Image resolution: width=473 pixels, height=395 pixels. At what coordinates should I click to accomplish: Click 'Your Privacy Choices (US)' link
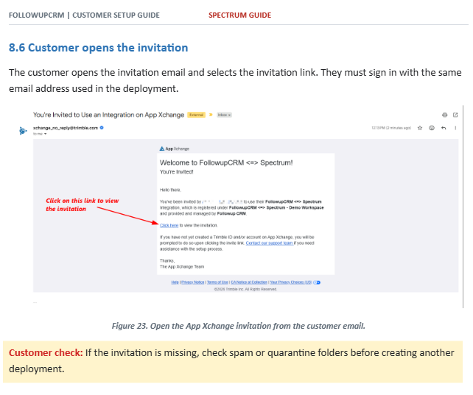click(x=291, y=282)
